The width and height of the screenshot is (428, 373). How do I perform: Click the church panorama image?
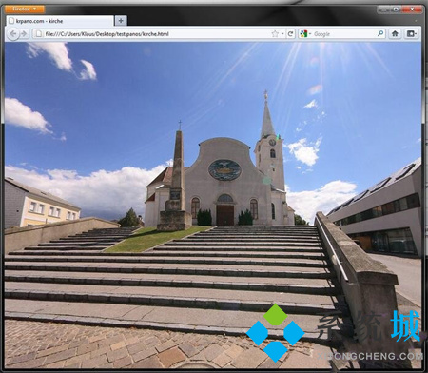pyautogui.click(x=213, y=205)
